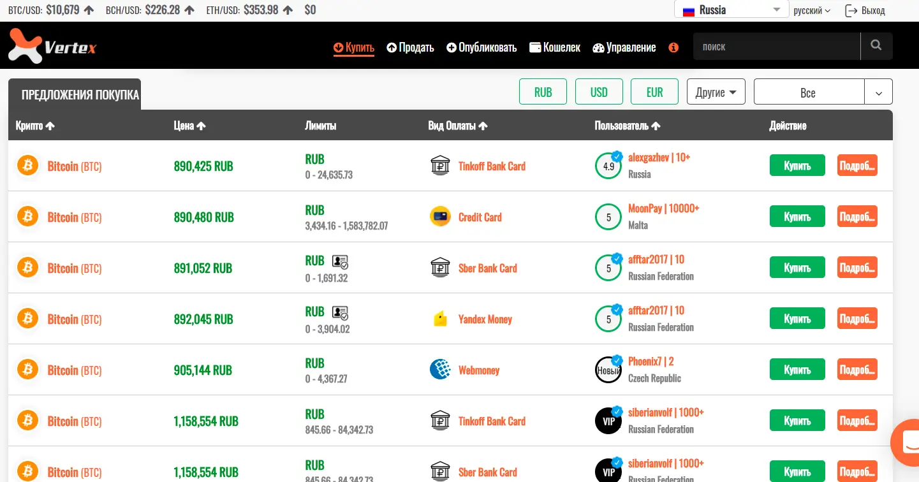Screen dimensions: 919x482
Task: Open the Продать menu item
Action: click(410, 47)
